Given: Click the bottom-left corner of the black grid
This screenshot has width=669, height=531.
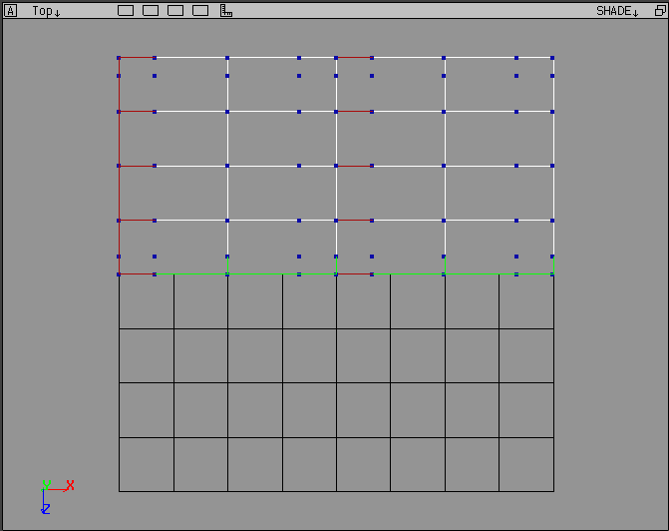Looking at the screenshot, I should point(120,491).
